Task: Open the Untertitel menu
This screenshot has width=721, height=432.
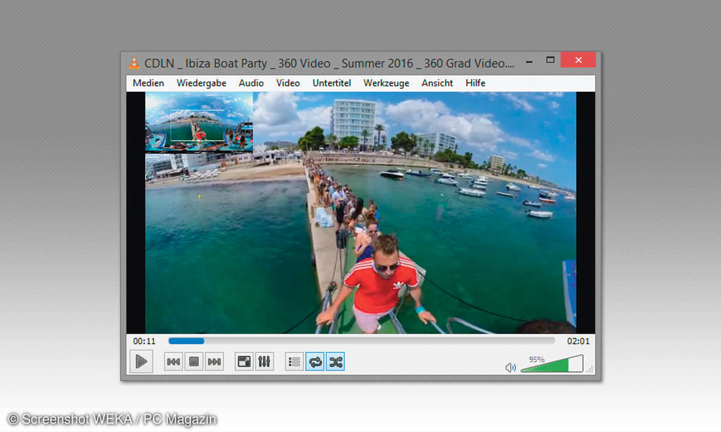Action: pos(332,83)
